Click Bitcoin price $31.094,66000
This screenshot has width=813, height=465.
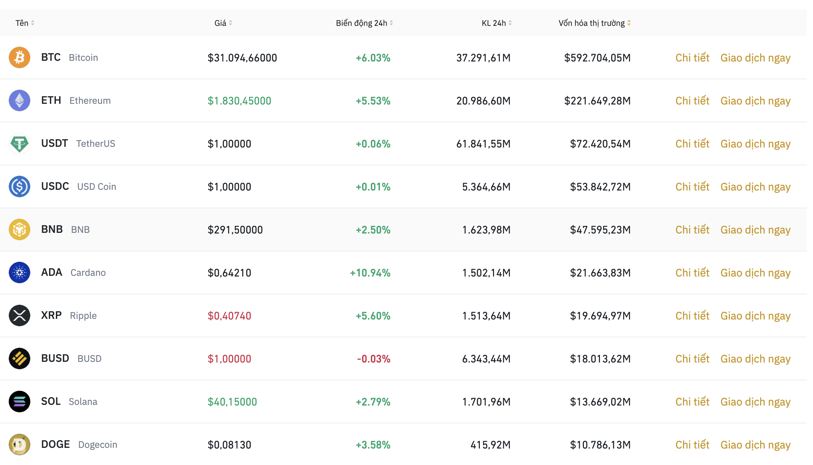[242, 58]
